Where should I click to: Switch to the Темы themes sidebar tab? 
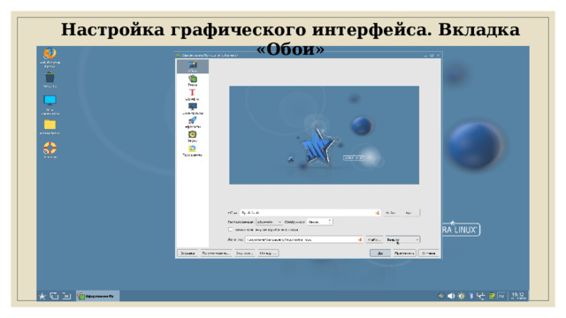[193, 80]
